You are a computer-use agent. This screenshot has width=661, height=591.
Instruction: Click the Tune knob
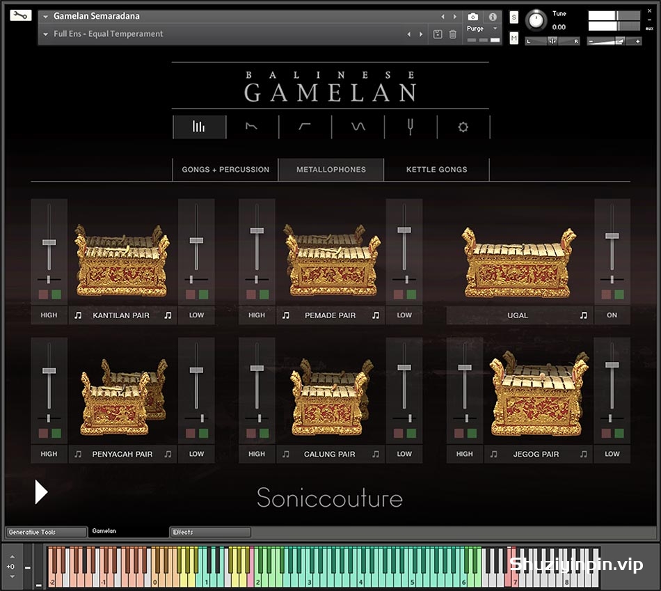pos(536,19)
